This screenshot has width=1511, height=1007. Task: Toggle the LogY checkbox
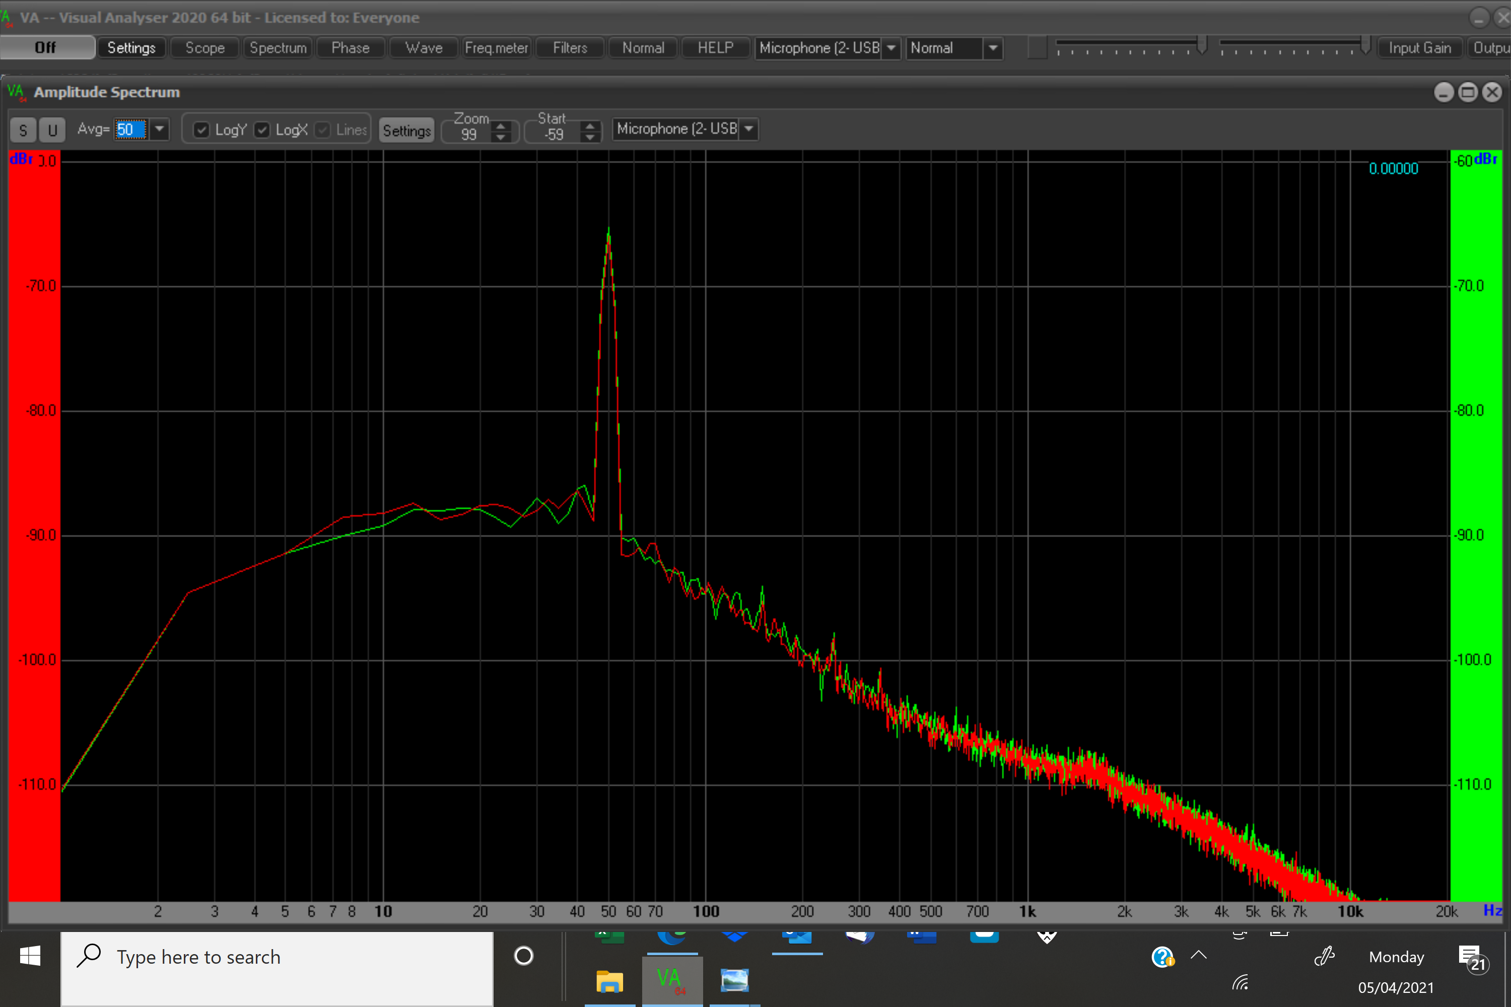[x=201, y=130]
